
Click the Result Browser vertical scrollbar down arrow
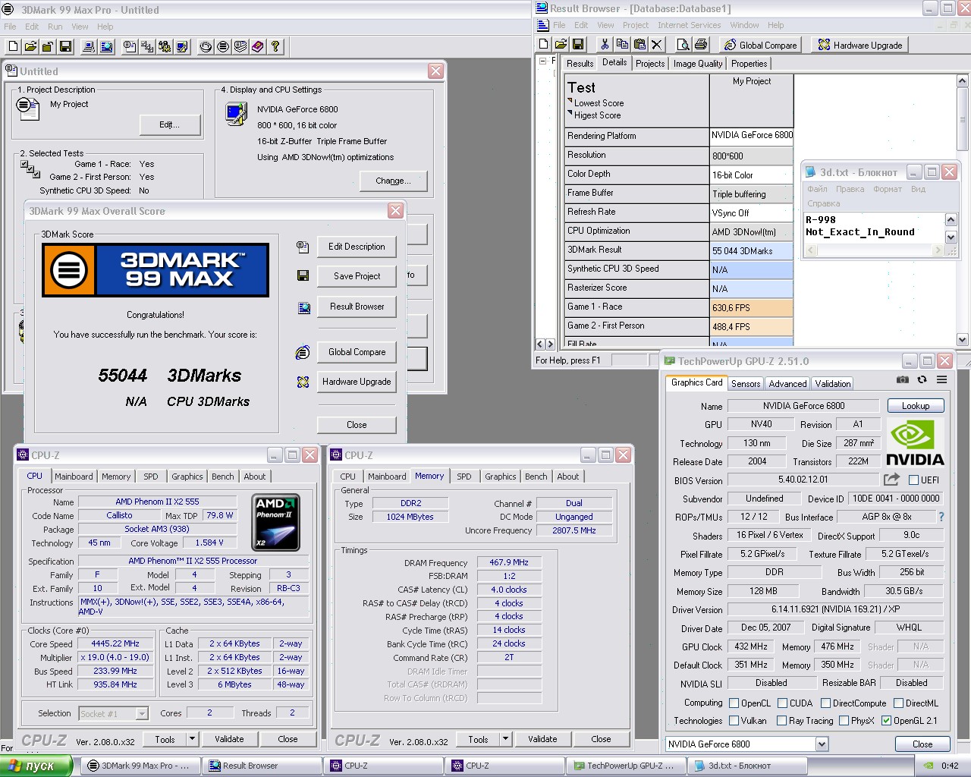963,340
